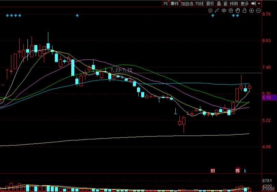Image resolution: width=277 pixels, height=192 pixels.
Task: Click the X1000 volume unit label
Action: pyautogui.click(x=268, y=189)
